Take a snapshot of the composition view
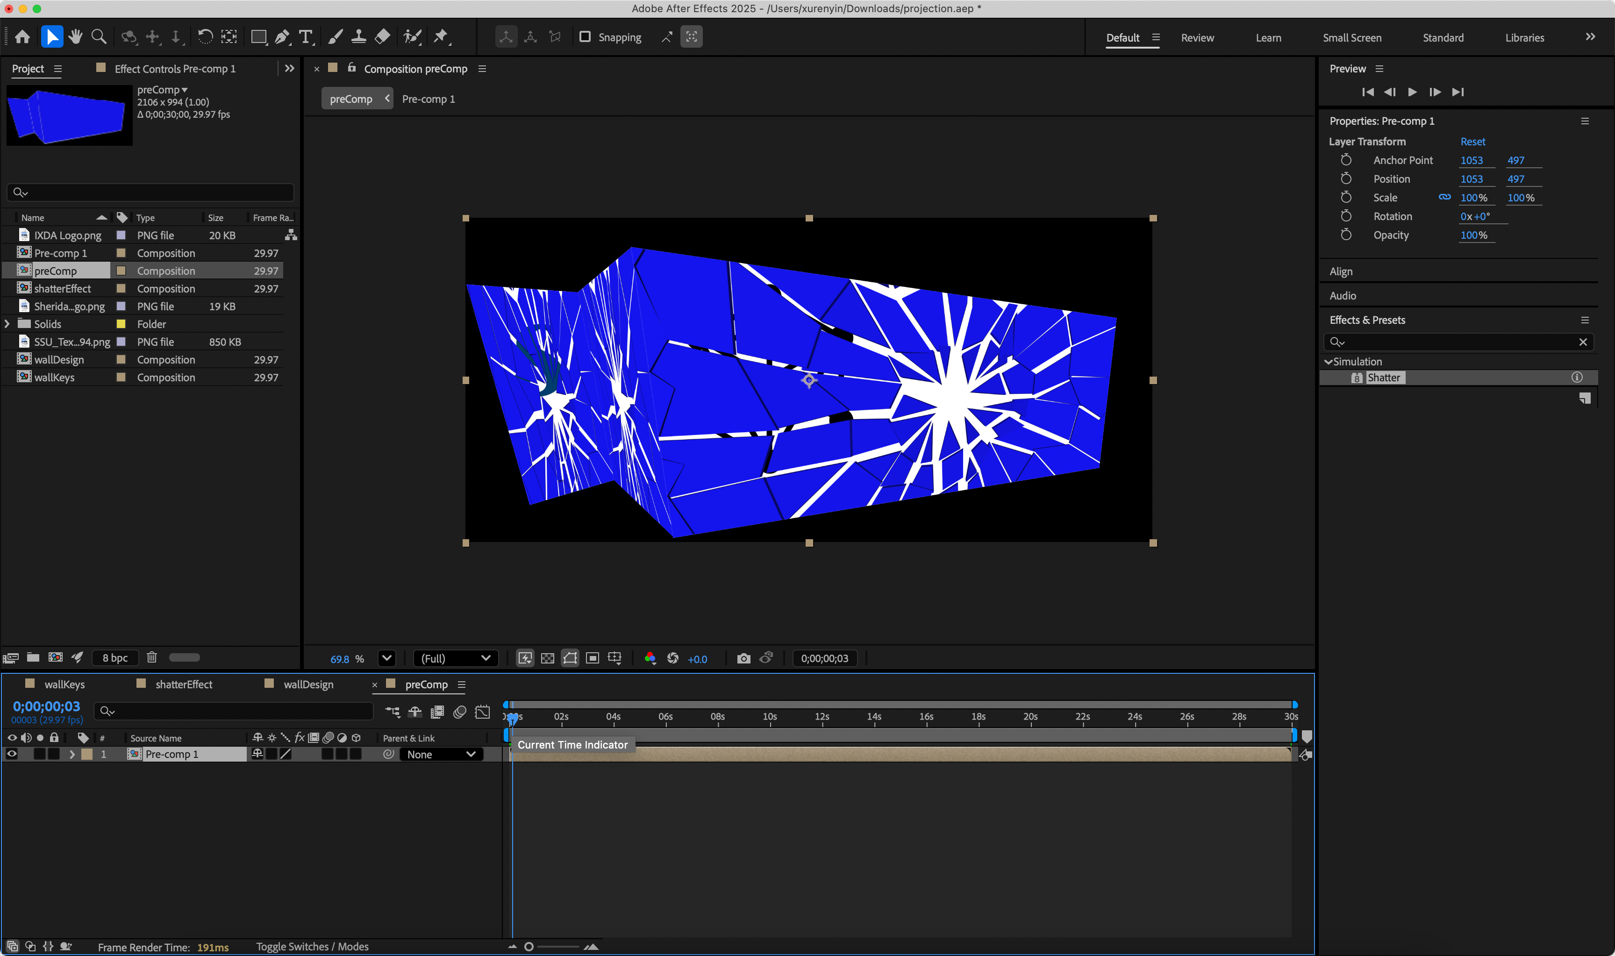The height and width of the screenshot is (956, 1615). (743, 658)
